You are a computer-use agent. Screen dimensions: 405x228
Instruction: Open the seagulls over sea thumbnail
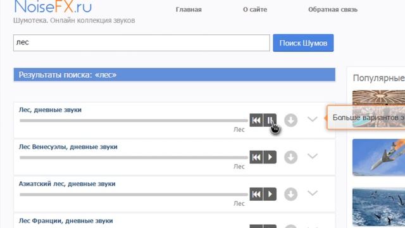pyautogui.click(x=378, y=207)
